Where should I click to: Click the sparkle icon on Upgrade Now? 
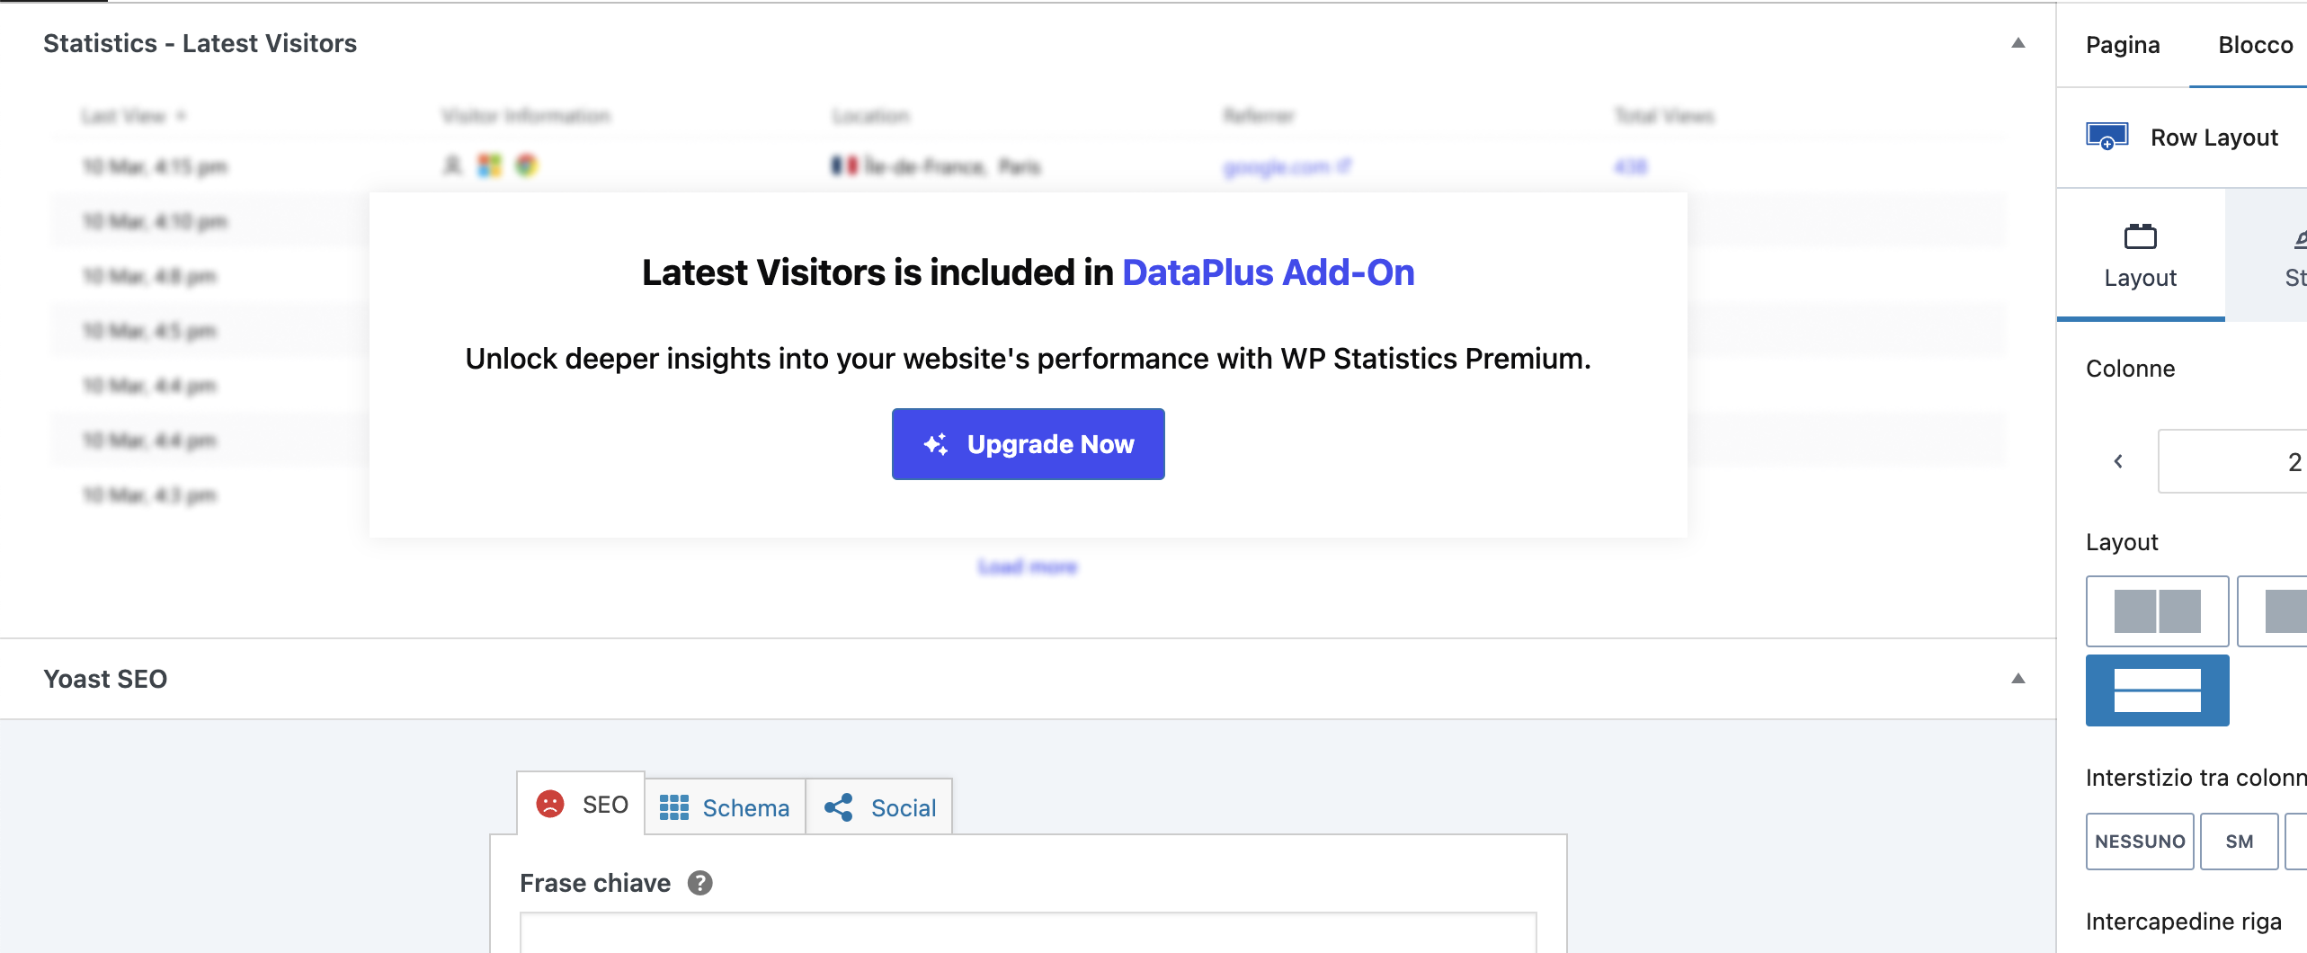click(x=936, y=444)
